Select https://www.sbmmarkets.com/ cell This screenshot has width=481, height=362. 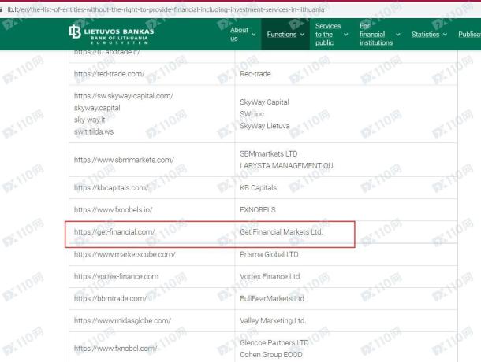pos(152,160)
